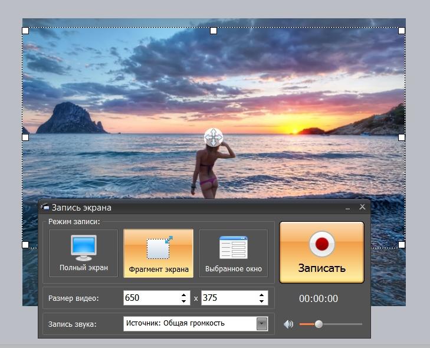Click the 00:00:00 recording timer
Image resolution: width=430 pixels, height=348 pixels.
[319, 298]
